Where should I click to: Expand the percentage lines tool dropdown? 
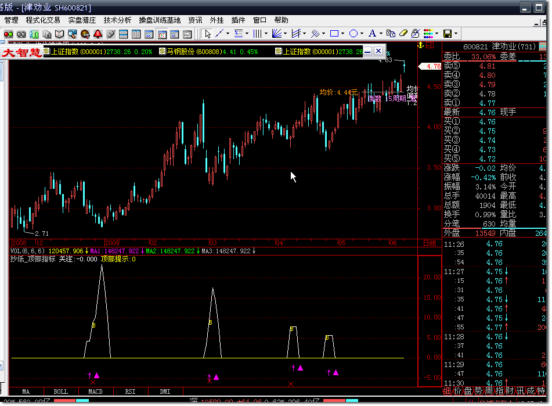[247, 34]
